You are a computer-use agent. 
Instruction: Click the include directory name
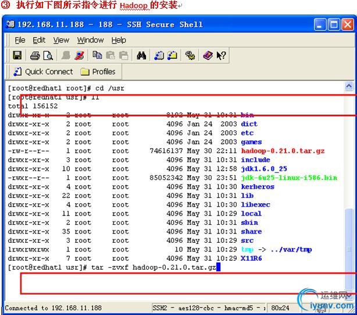pyautogui.click(x=255, y=160)
